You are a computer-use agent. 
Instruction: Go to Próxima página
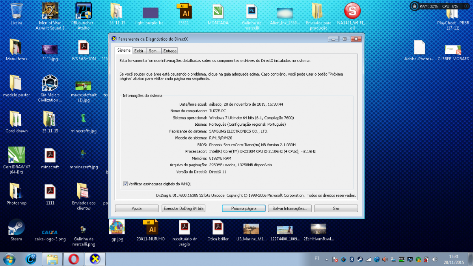(244, 208)
